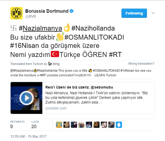Open the Borussia Dortmund profile name

click(x=47, y=11)
